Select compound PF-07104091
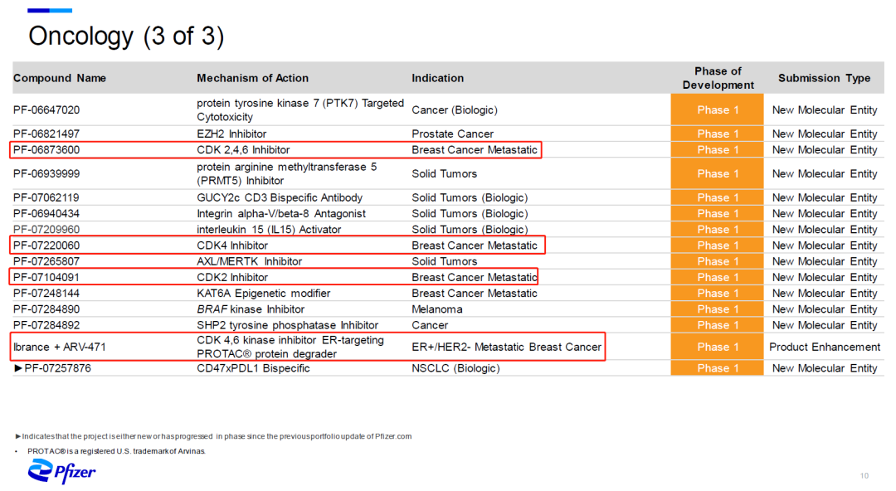The image size is (896, 491). (x=46, y=278)
